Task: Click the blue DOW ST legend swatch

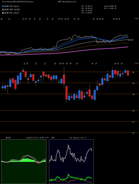Action: point(3,6)
